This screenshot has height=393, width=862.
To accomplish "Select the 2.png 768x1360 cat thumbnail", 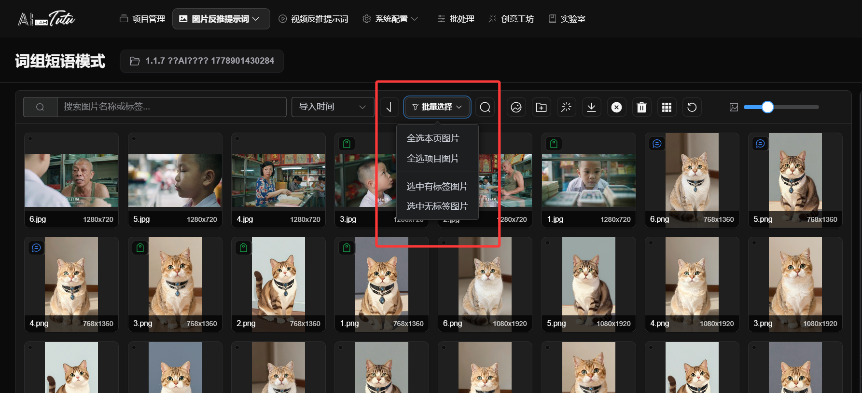I will click(x=278, y=284).
